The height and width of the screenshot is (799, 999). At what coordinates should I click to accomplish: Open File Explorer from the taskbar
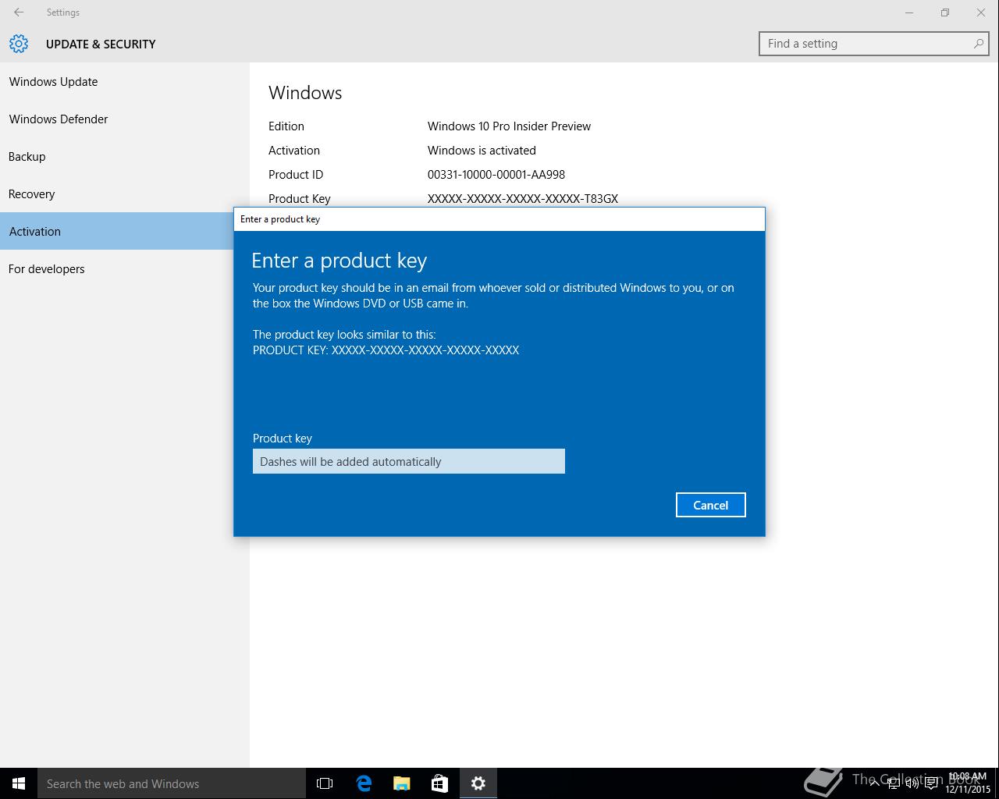(402, 783)
